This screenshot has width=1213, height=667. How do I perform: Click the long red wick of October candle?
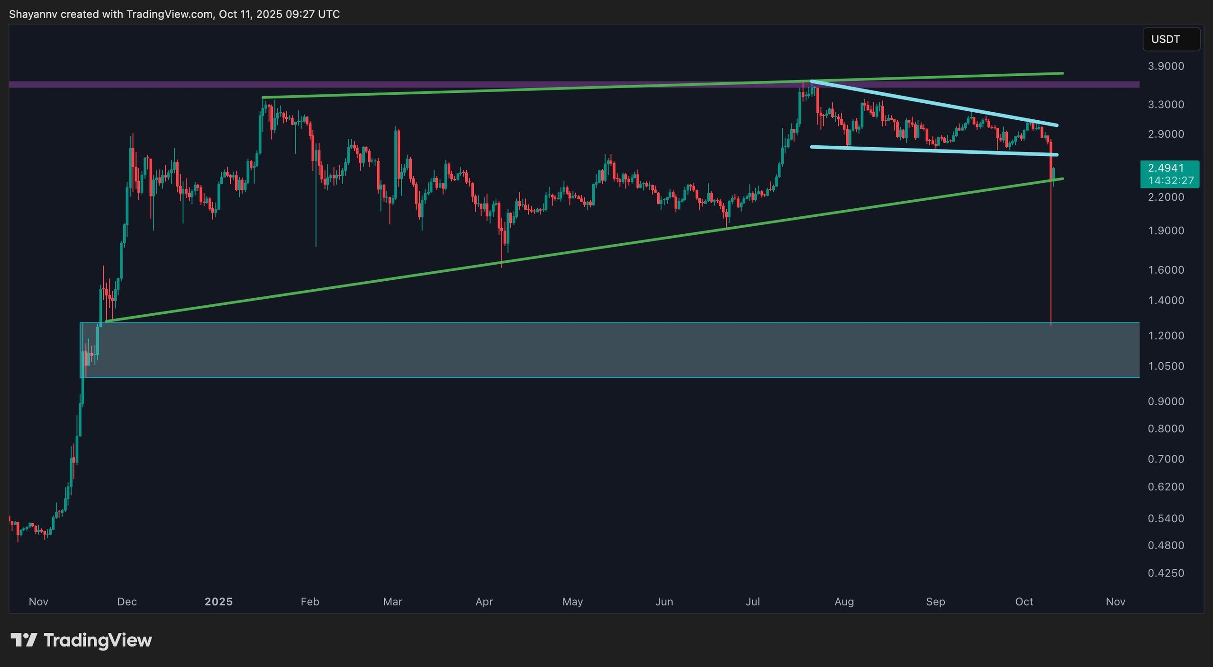pos(1051,256)
